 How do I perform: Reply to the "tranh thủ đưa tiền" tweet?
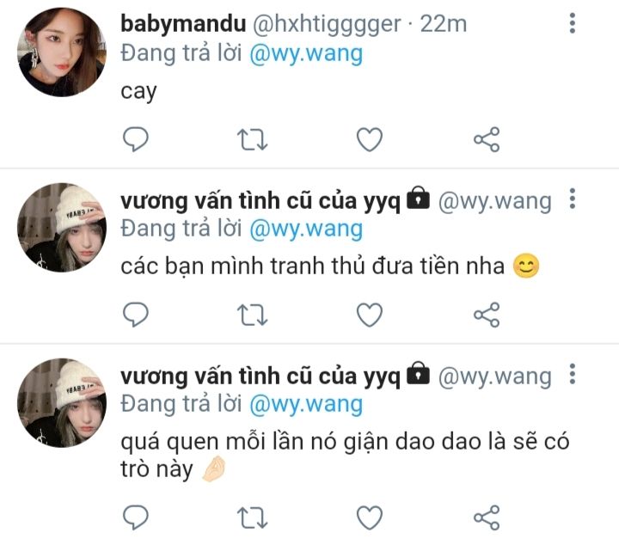point(136,315)
